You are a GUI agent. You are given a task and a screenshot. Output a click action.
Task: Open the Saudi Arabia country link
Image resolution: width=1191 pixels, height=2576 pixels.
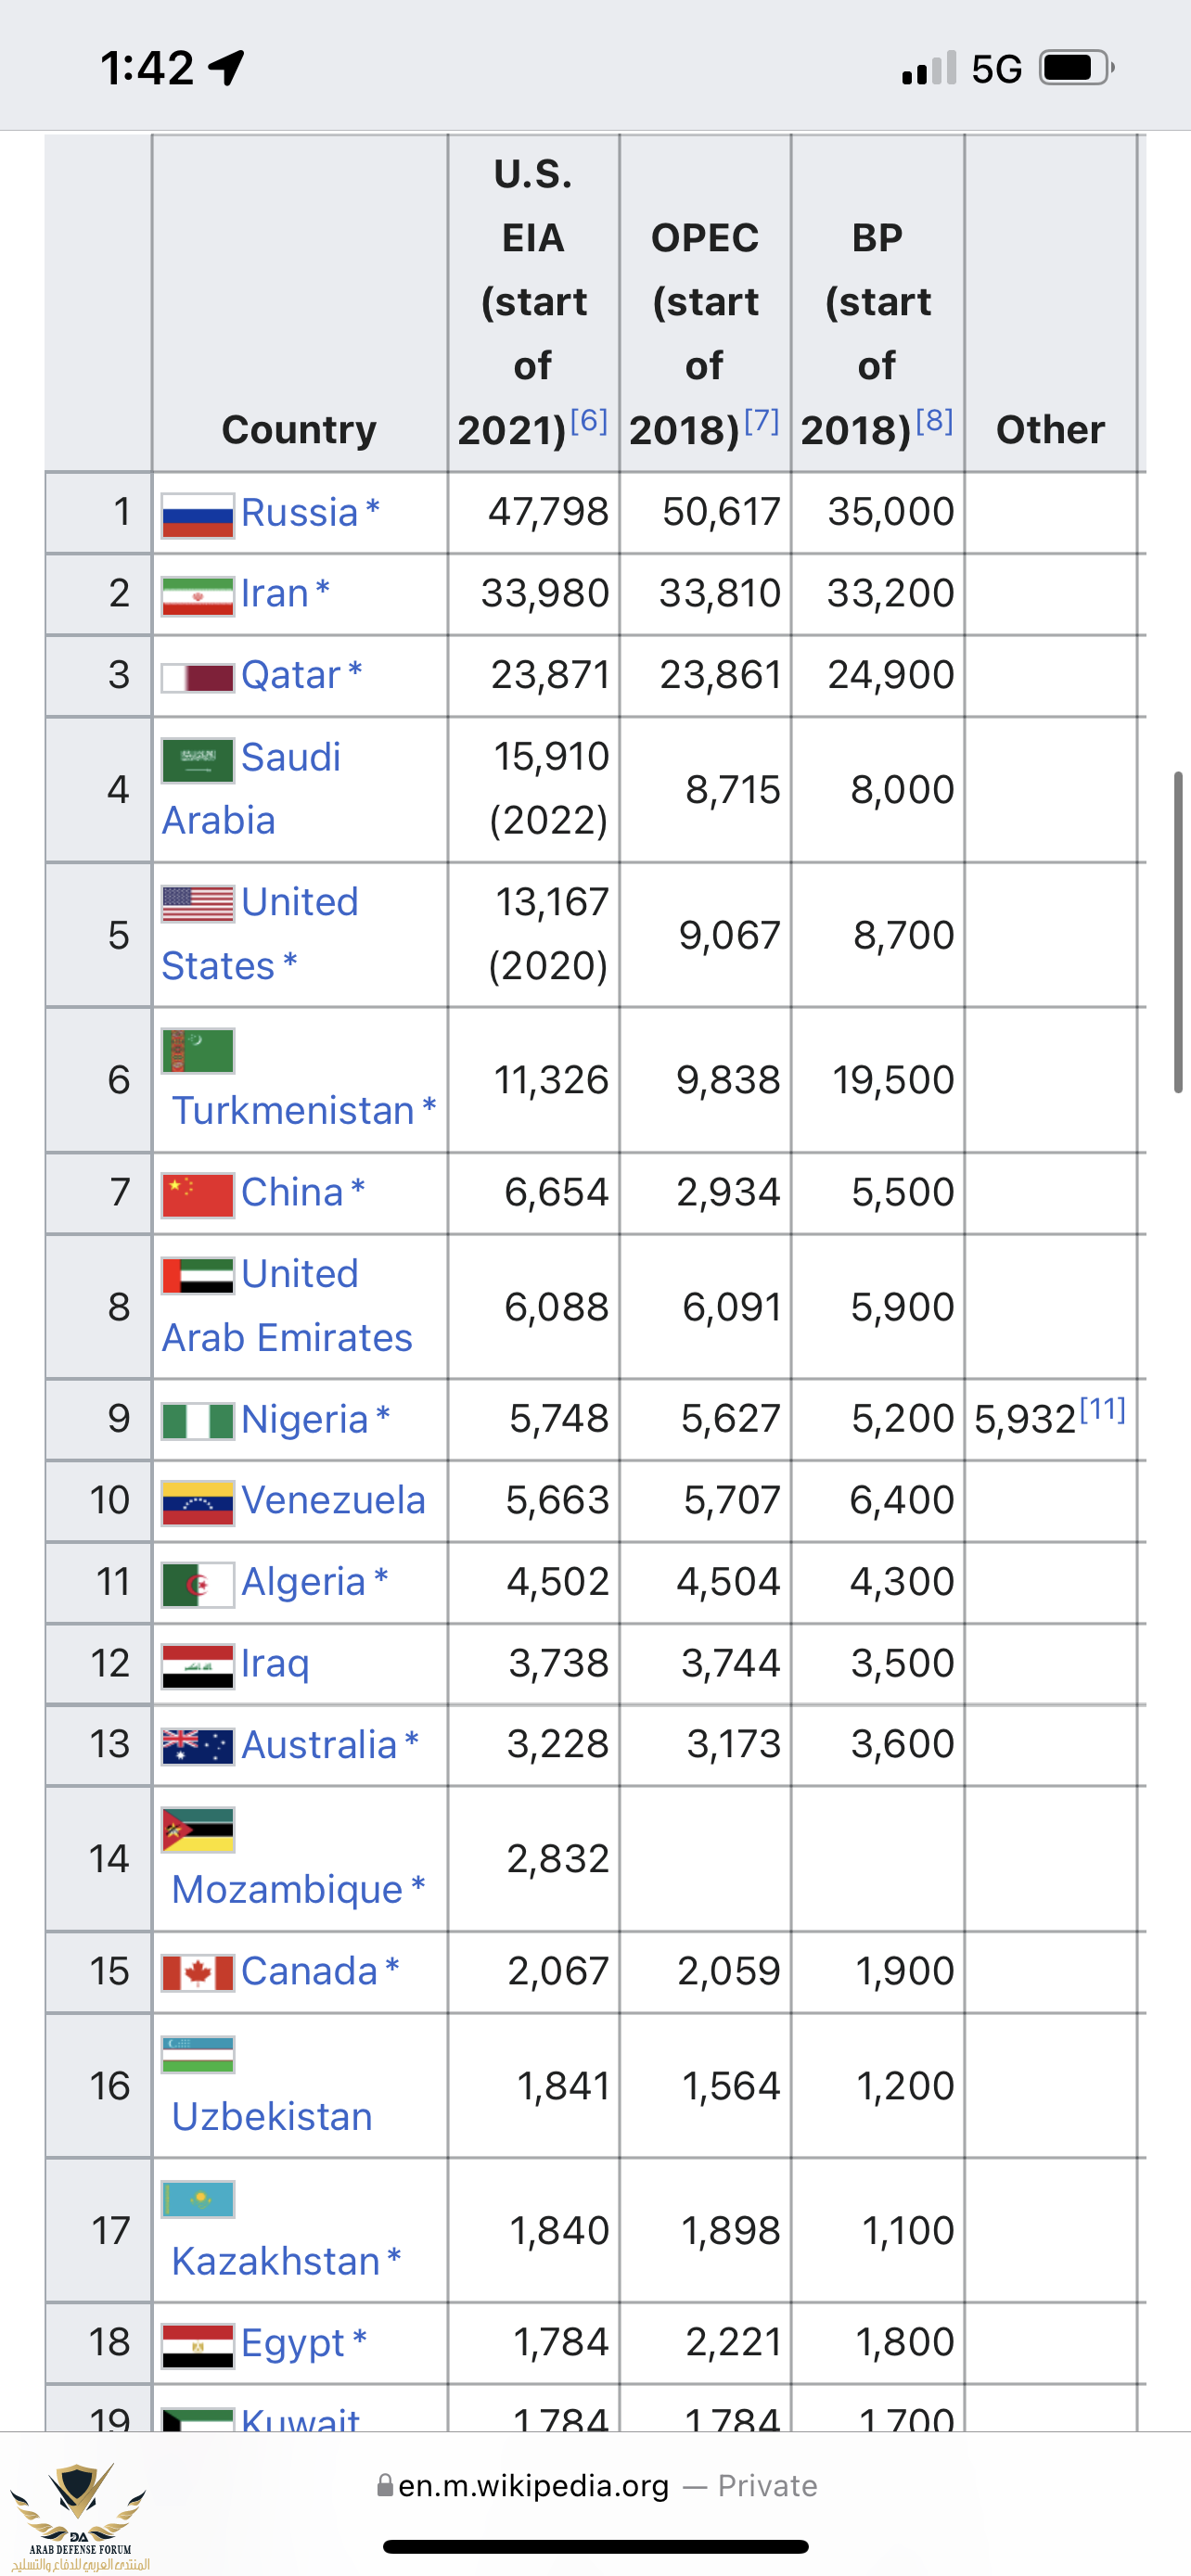[x=290, y=758]
